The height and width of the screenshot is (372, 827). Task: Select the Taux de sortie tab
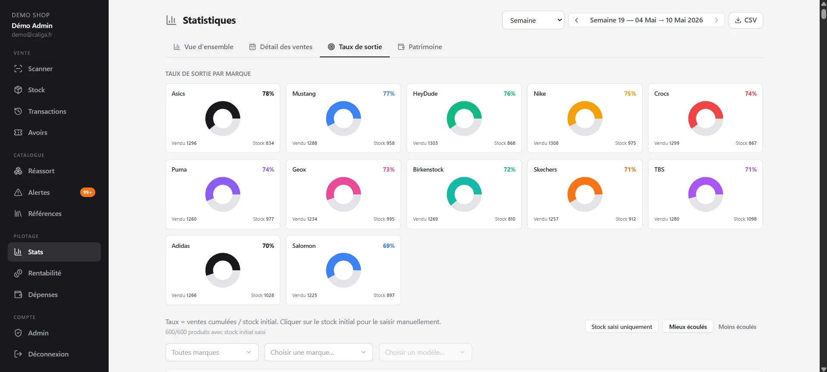coord(355,47)
